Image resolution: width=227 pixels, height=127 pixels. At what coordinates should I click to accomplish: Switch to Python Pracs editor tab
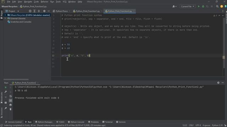point(61,11)
